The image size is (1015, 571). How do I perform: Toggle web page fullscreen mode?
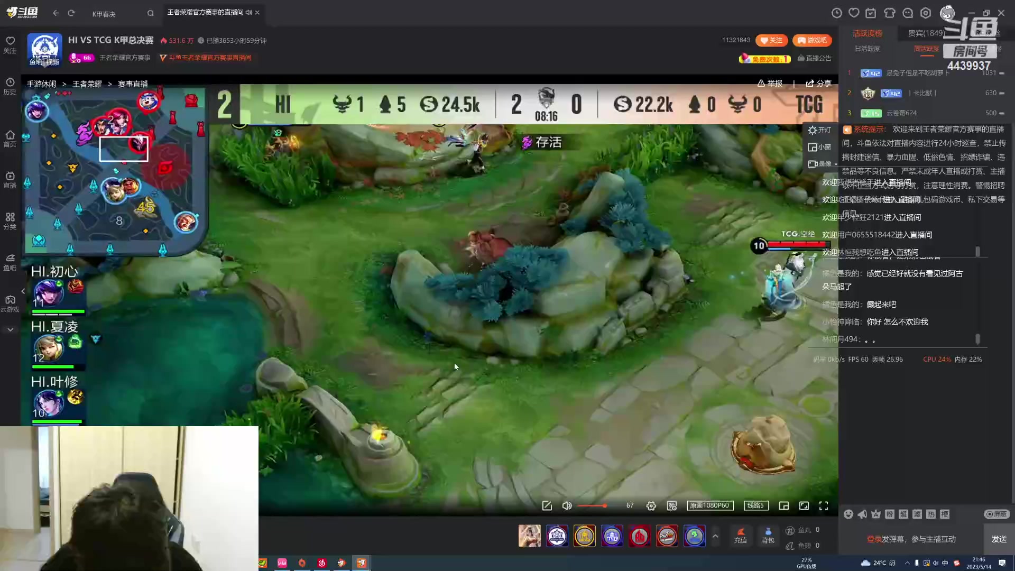tap(804, 506)
